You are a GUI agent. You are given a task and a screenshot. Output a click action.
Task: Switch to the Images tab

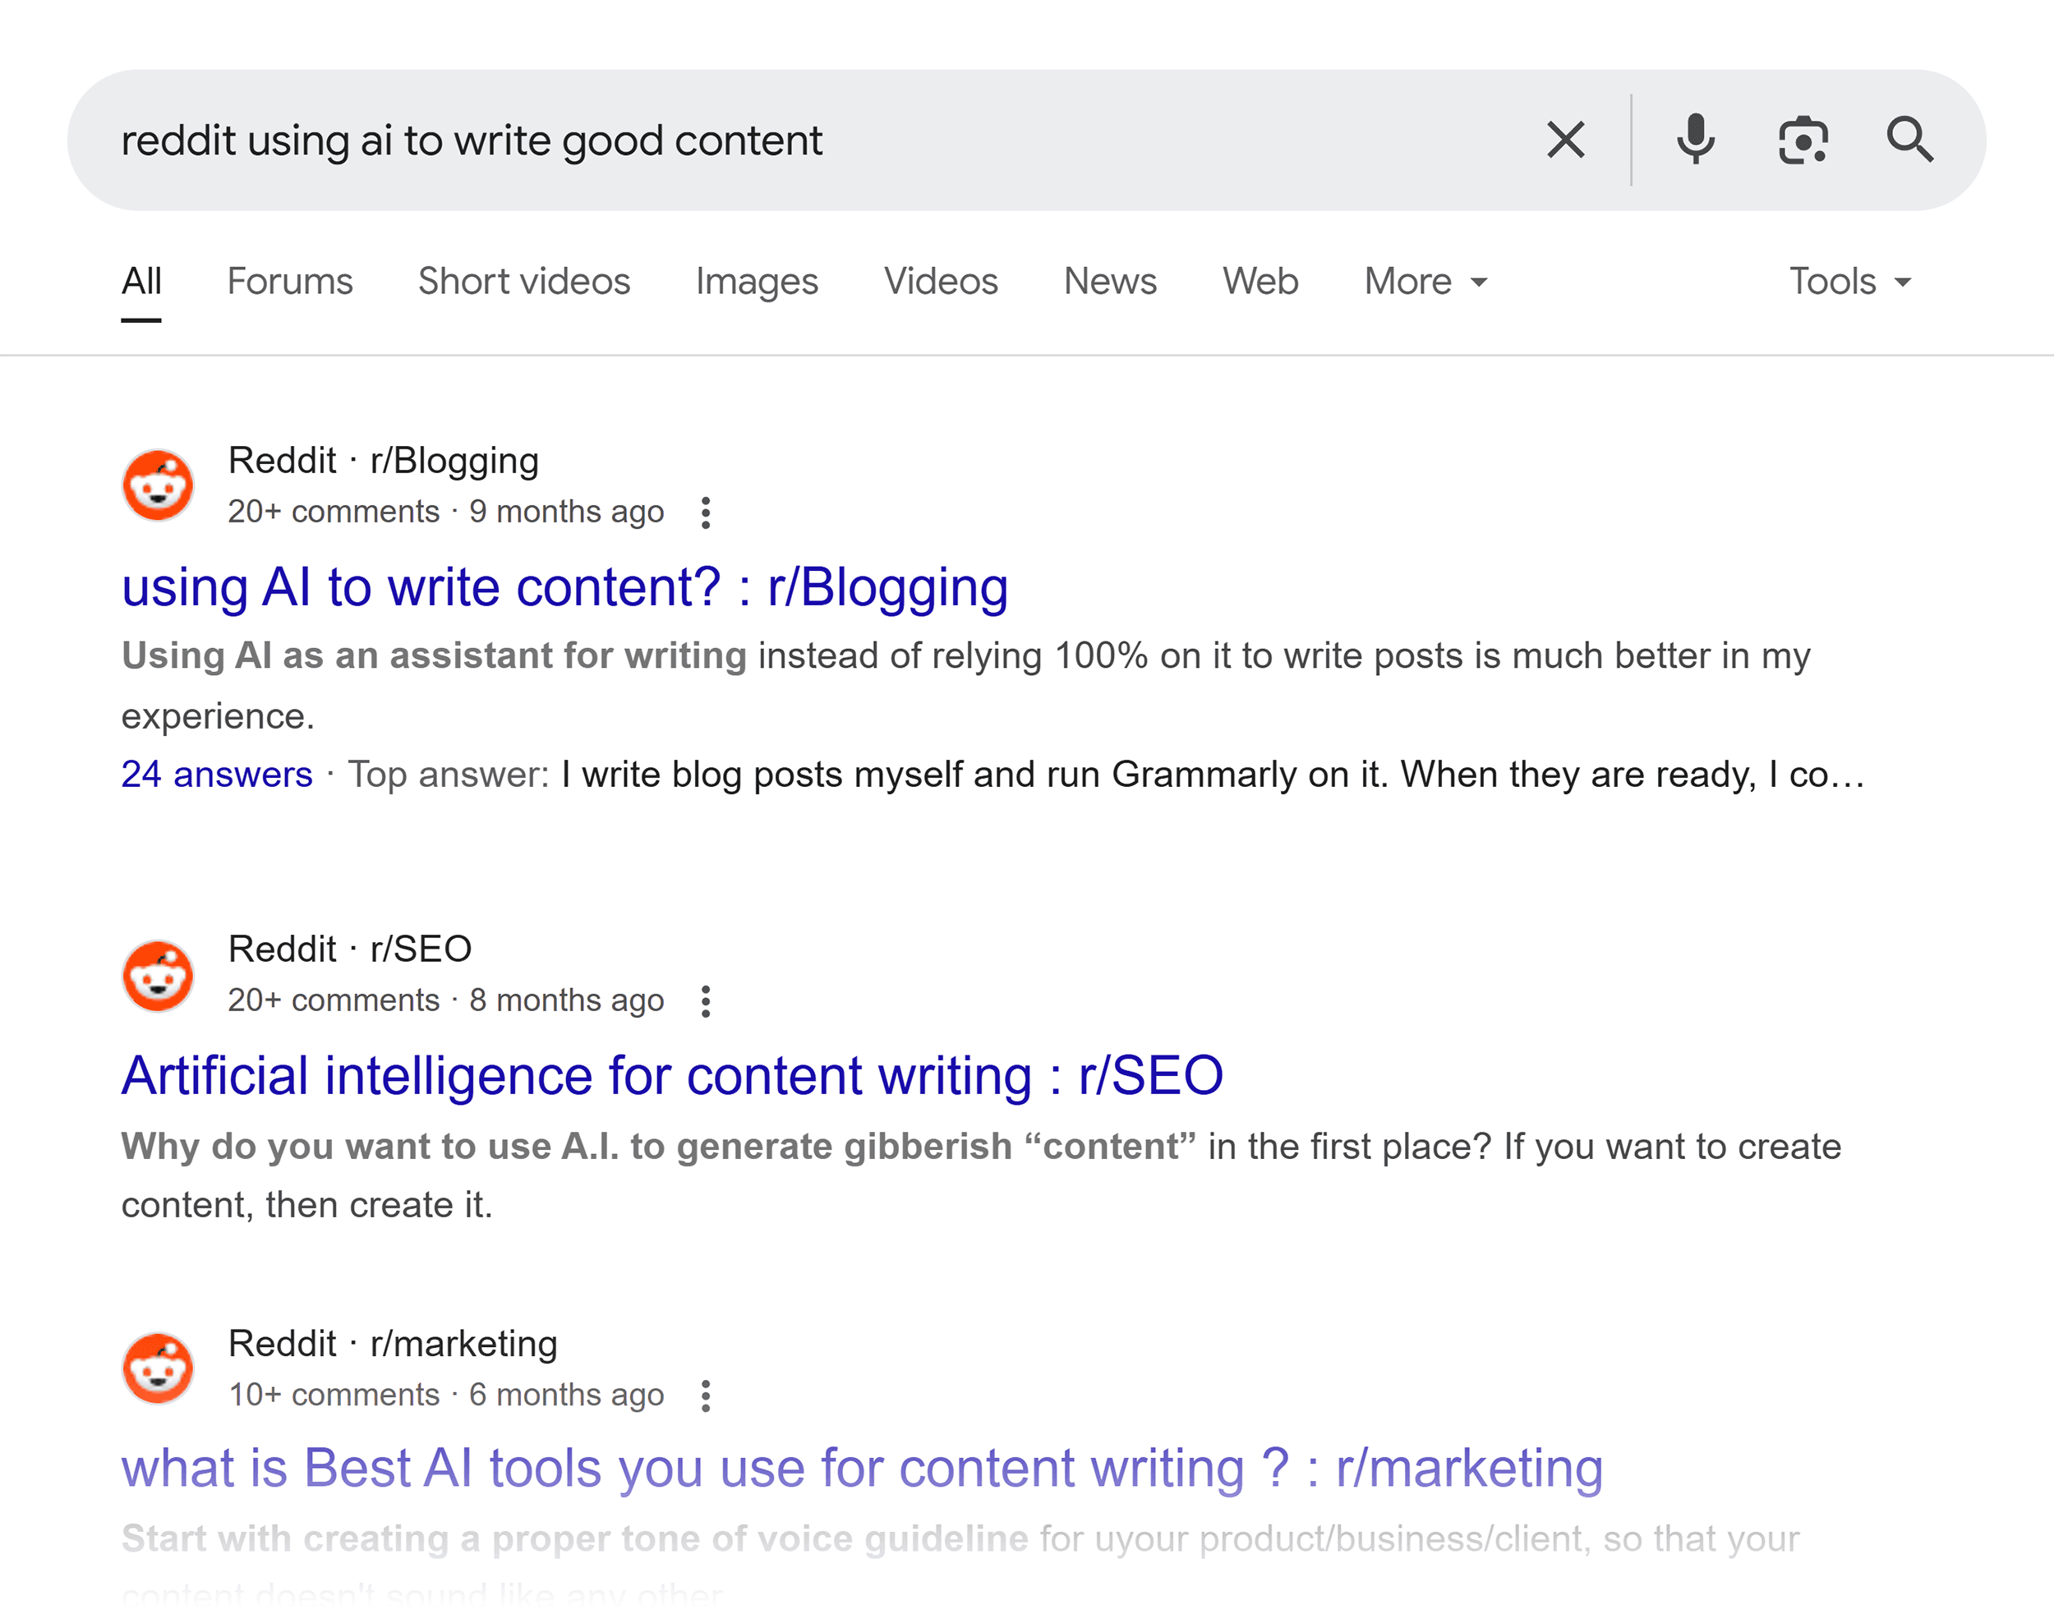coord(756,281)
